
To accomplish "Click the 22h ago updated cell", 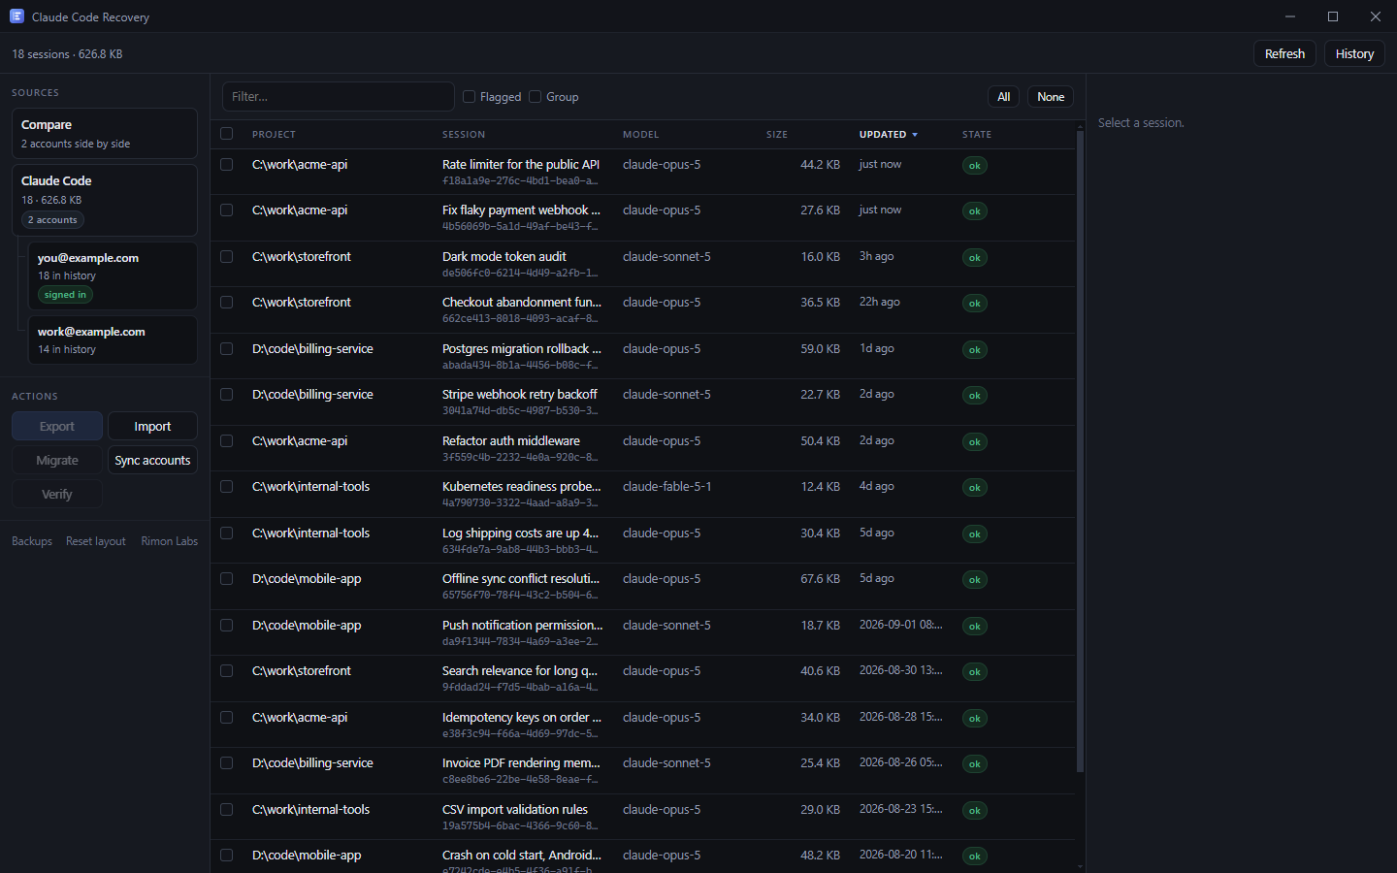I will [x=880, y=302].
